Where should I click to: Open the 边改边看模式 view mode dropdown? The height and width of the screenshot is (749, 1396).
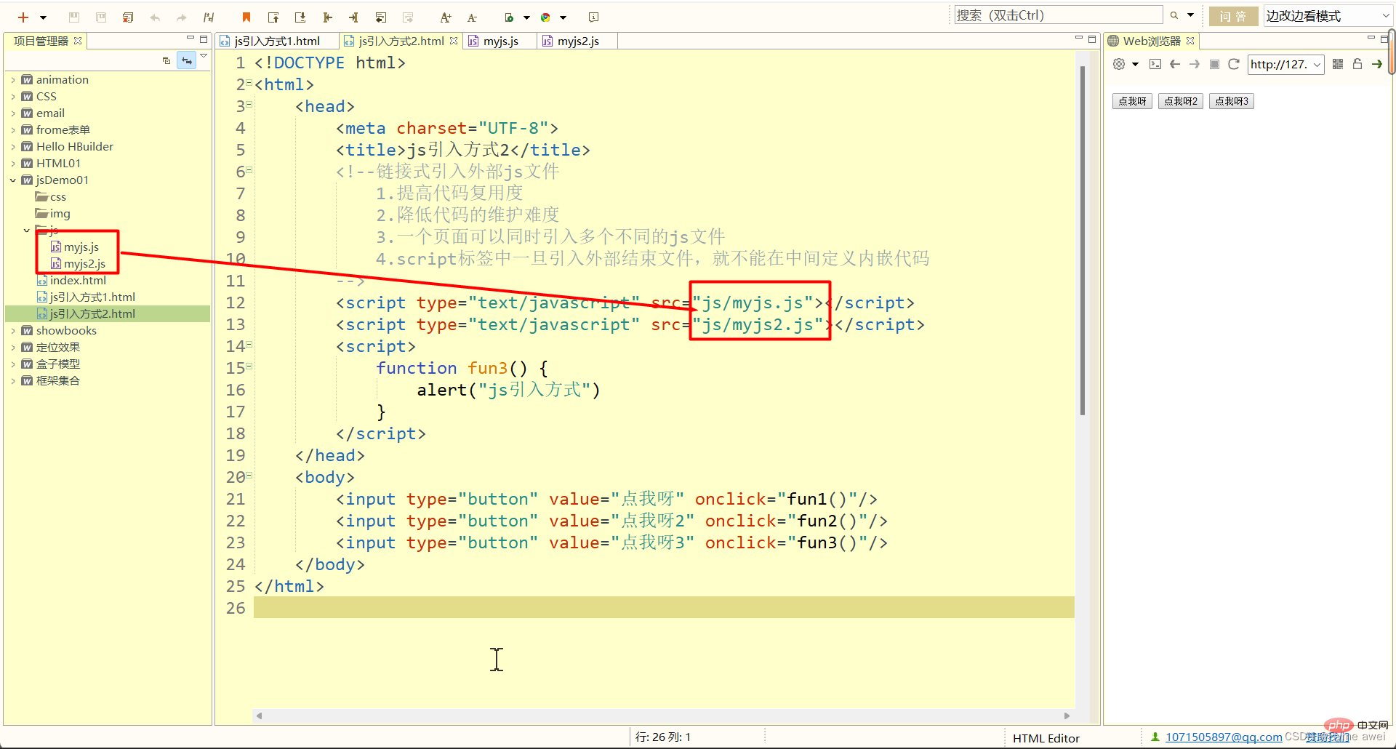[1327, 16]
